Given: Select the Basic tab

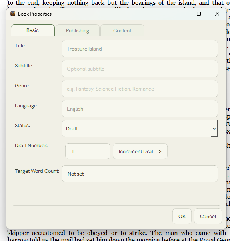Looking at the screenshot, I should (33, 30).
